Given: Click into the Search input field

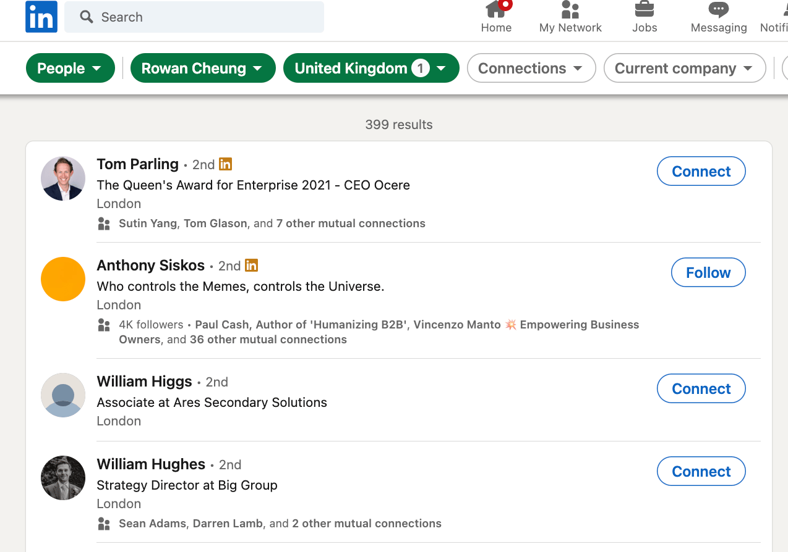Looking at the screenshot, I should [x=204, y=17].
